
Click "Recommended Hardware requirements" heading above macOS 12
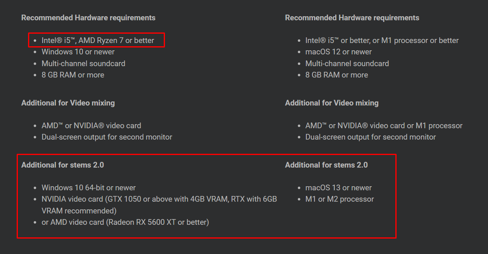[352, 18]
